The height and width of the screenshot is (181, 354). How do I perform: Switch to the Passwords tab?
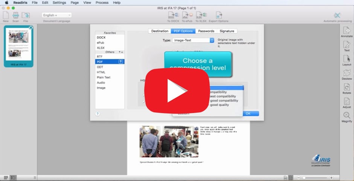(x=206, y=31)
